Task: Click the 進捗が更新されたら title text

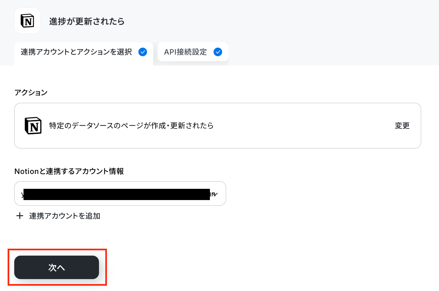Action: coord(87,22)
